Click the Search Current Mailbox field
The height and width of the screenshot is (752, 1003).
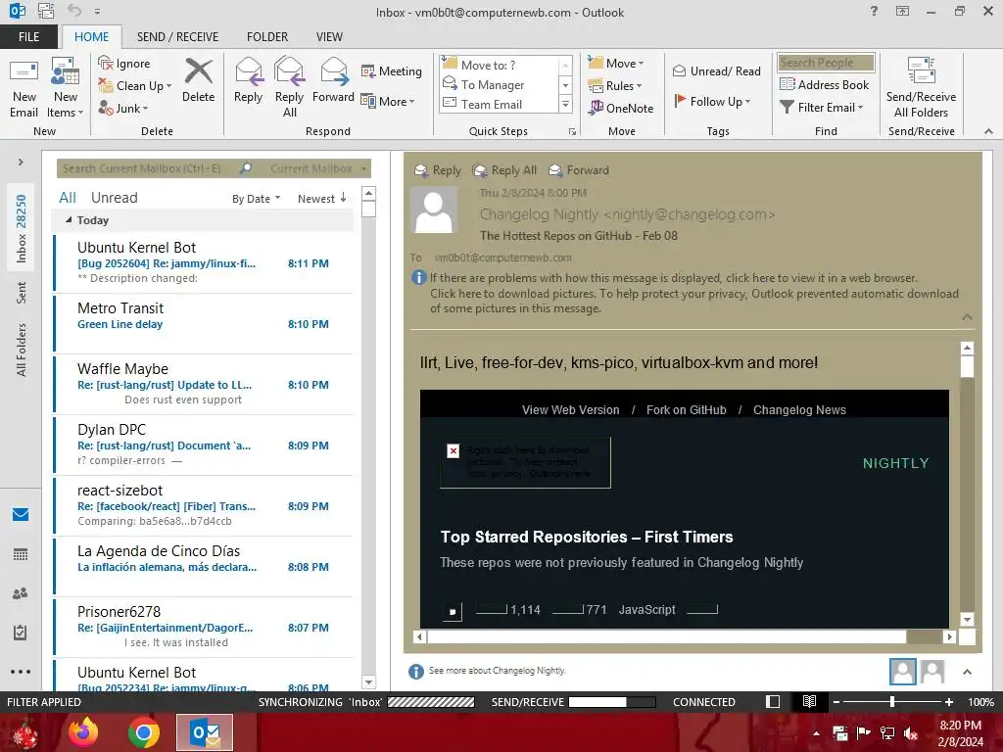(147, 168)
